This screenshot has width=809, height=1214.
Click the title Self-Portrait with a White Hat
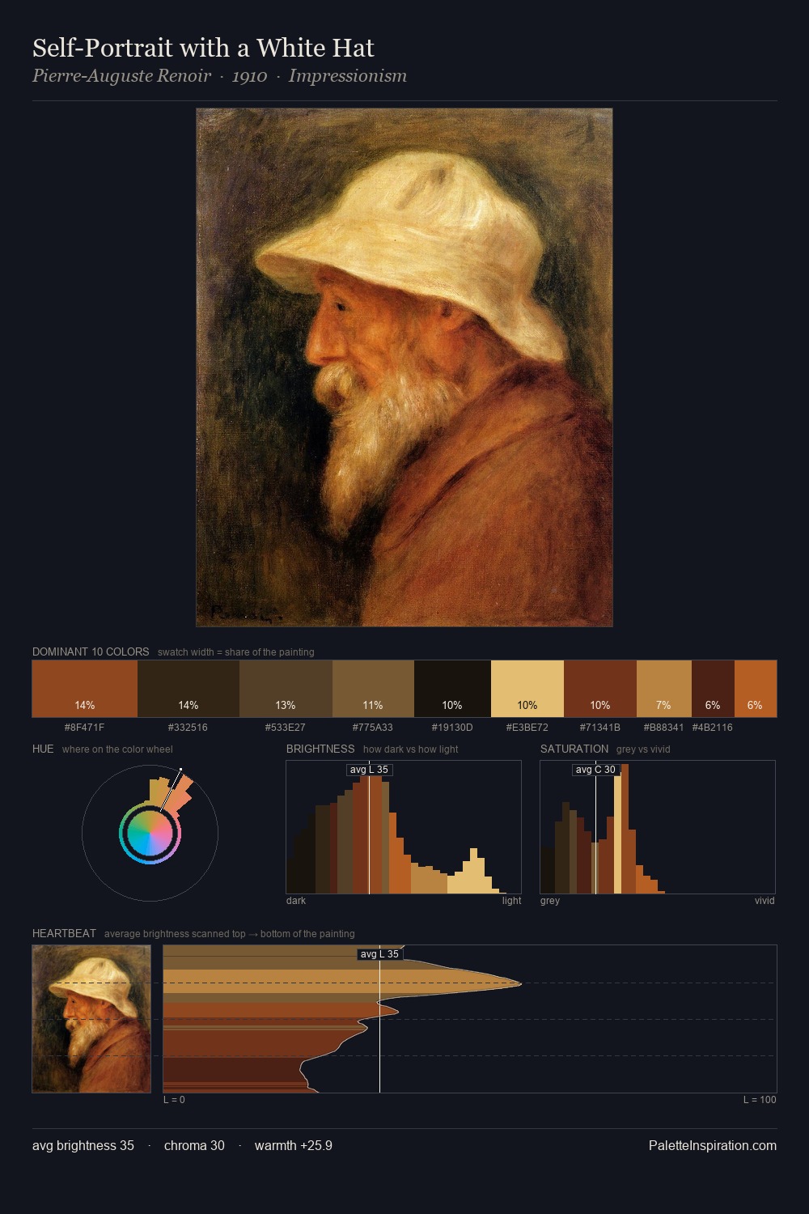click(x=203, y=48)
